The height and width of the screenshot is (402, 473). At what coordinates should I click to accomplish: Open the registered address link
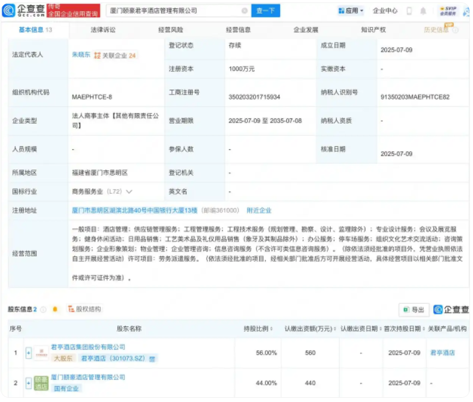pyautogui.click(x=134, y=211)
